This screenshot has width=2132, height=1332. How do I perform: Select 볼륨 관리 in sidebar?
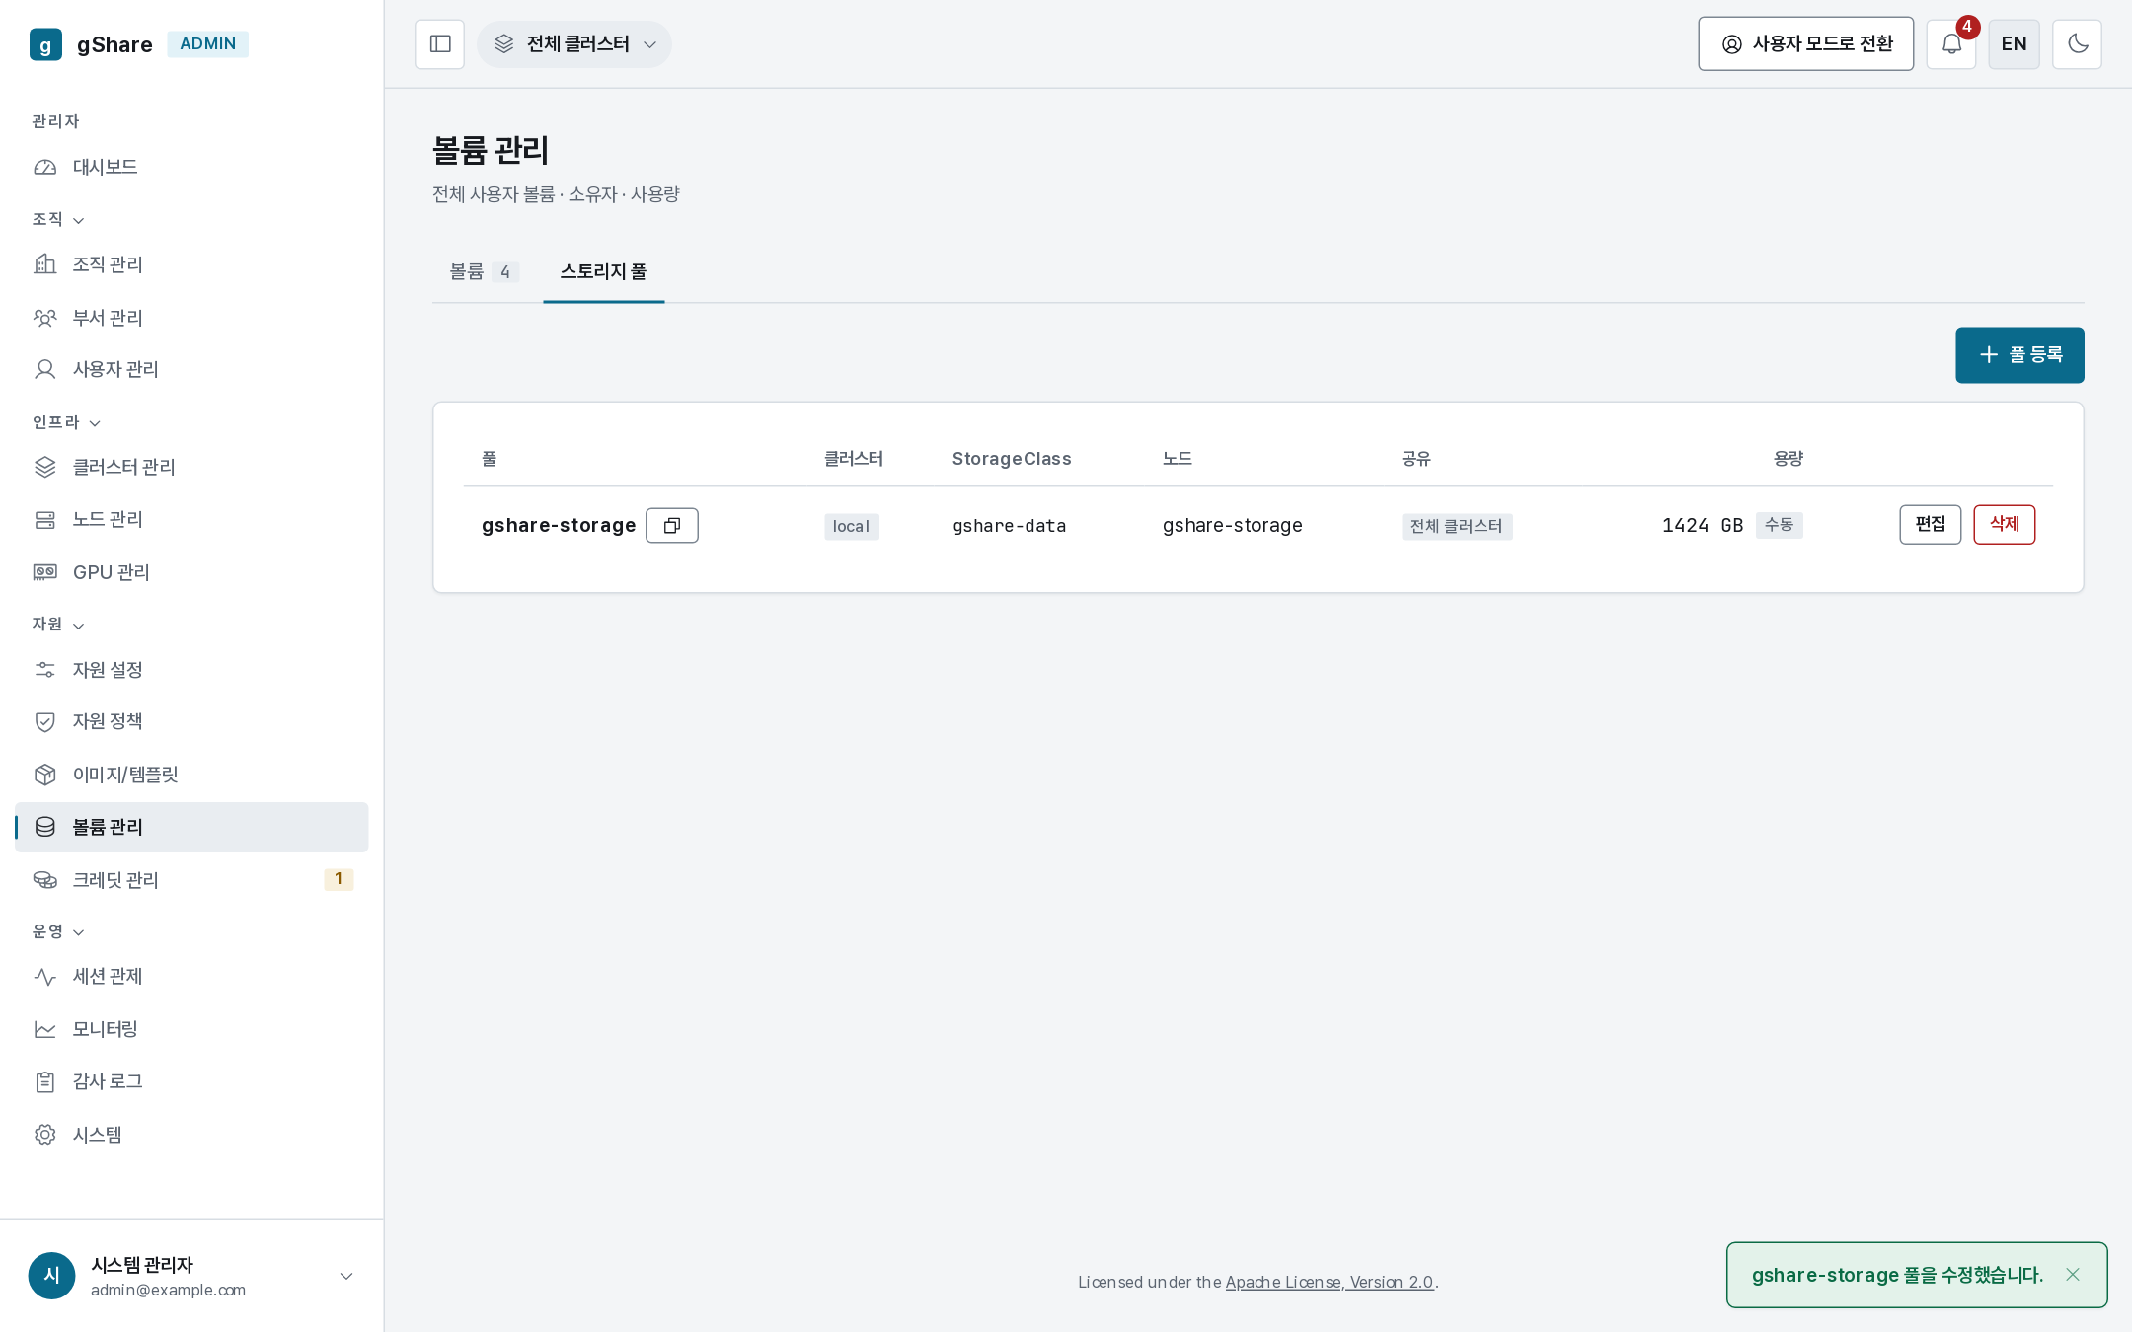click(x=191, y=827)
